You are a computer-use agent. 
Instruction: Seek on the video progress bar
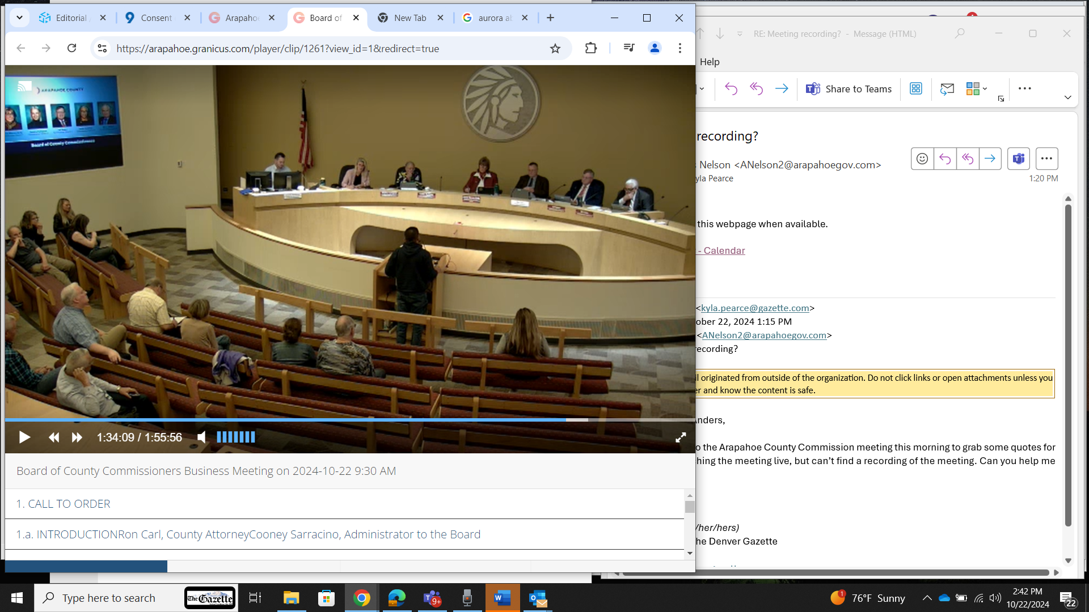350,420
